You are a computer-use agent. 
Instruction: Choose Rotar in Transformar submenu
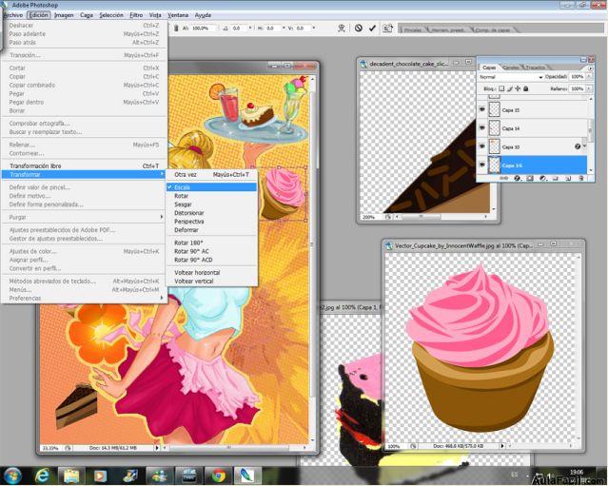211,196
